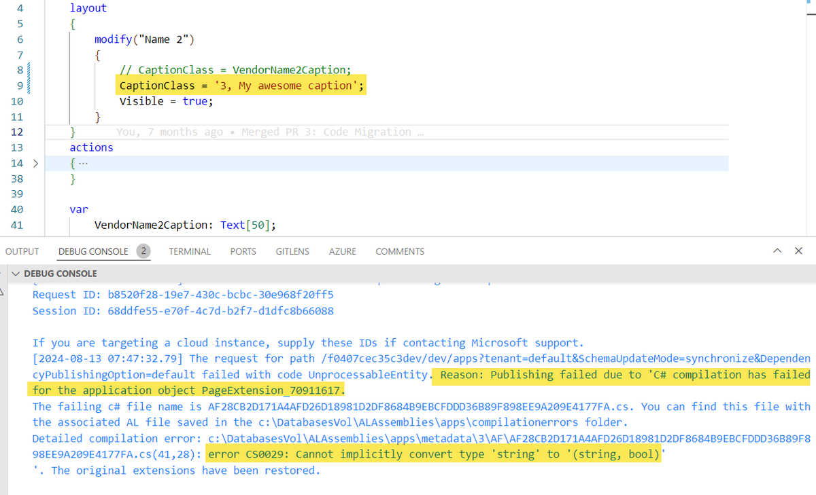
Task: Click line number 41 in gutter
Action: click(18, 225)
